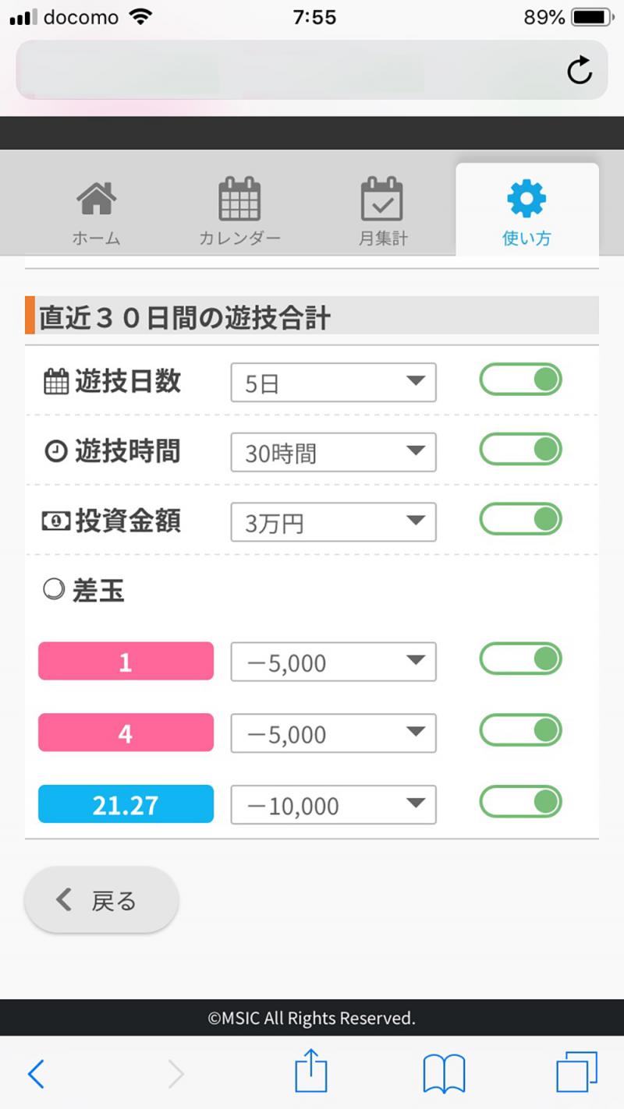Reload the page with the refresh icon
The width and height of the screenshot is (624, 1109).
pos(580,70)
